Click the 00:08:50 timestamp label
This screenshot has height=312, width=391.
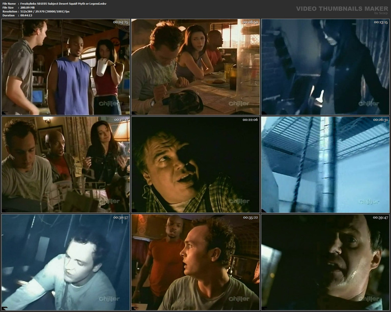click(250, 22)
